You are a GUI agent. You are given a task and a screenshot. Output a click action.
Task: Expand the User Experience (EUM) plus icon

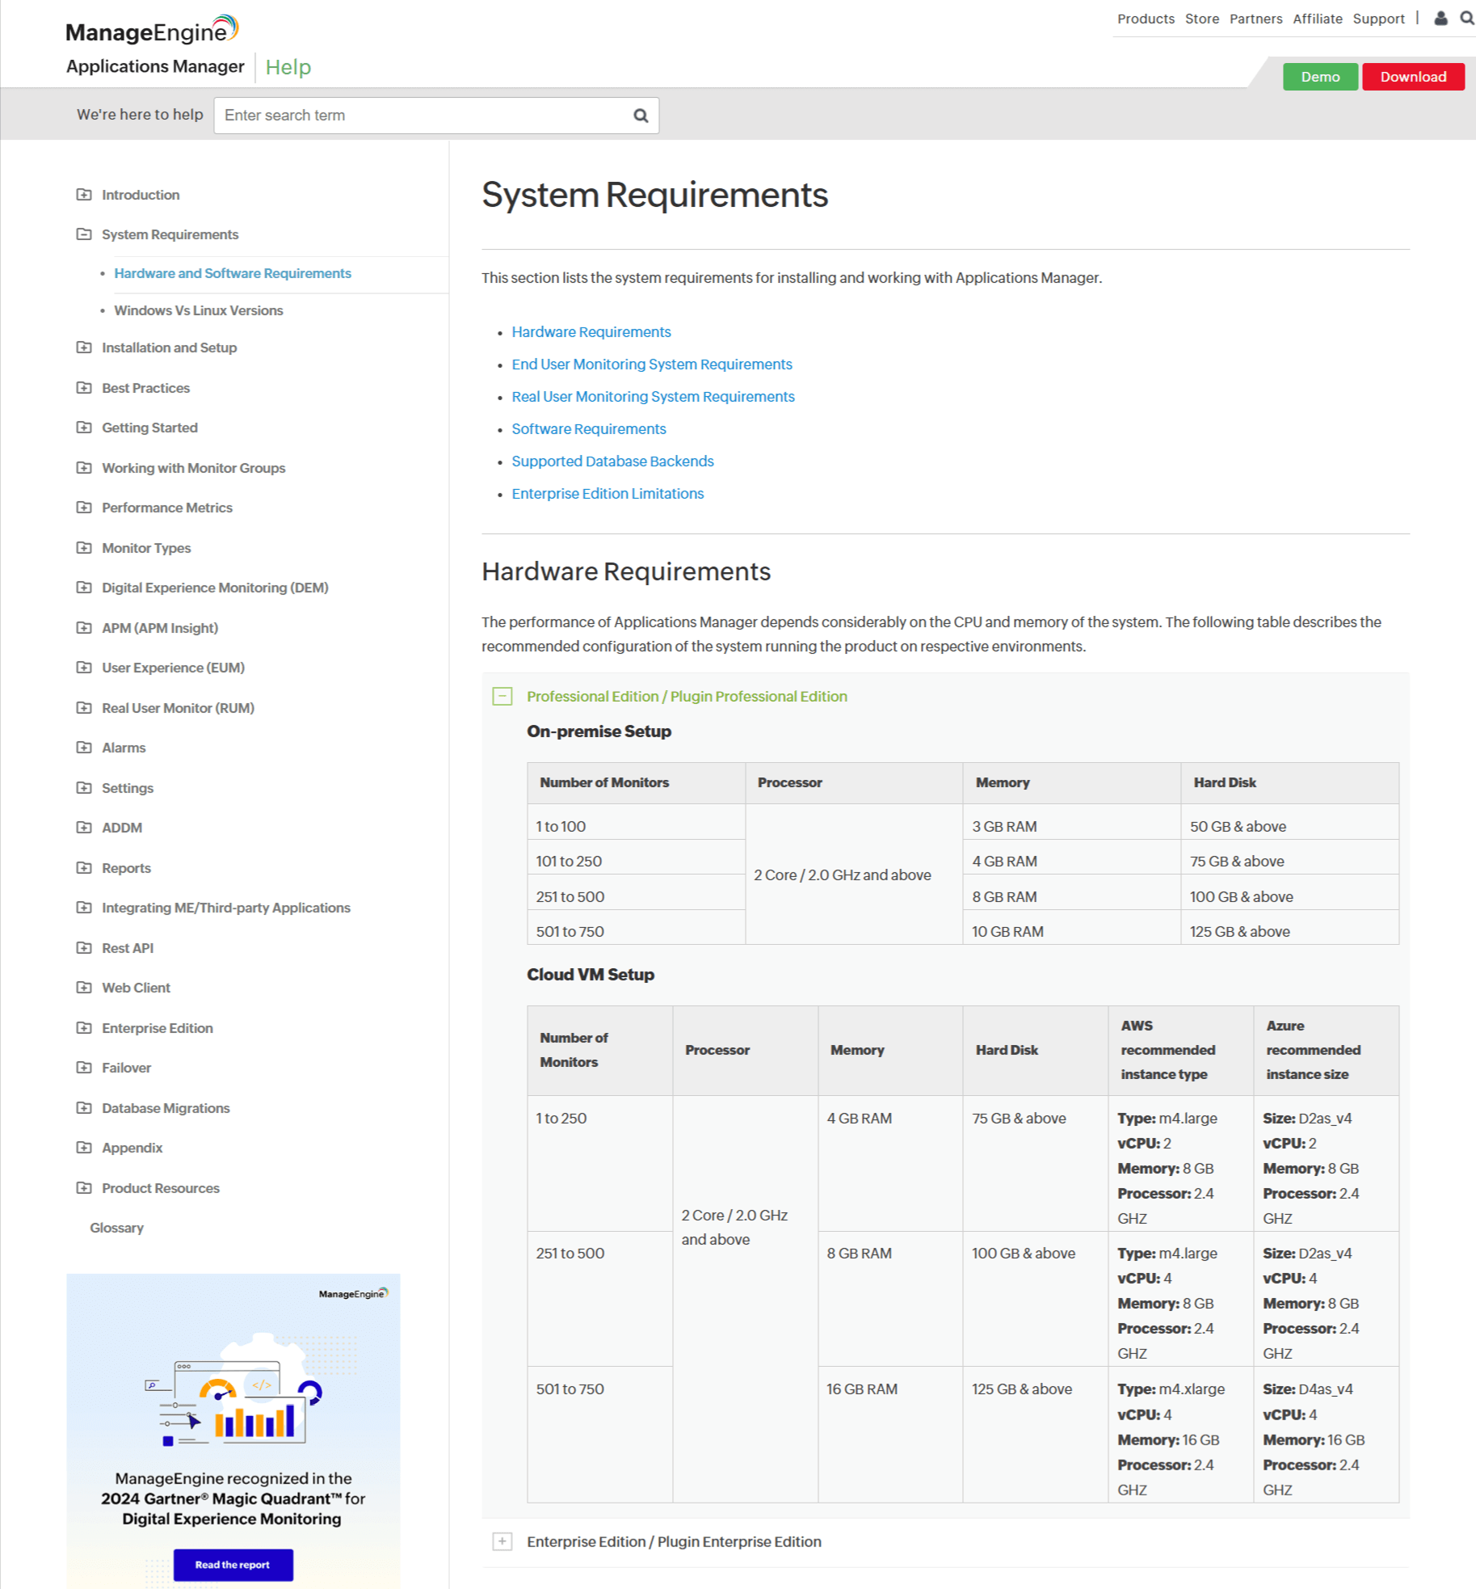(84, 668)
